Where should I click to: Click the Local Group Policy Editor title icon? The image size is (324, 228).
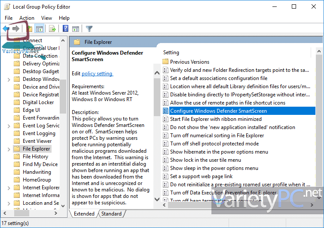coord(7,6)
